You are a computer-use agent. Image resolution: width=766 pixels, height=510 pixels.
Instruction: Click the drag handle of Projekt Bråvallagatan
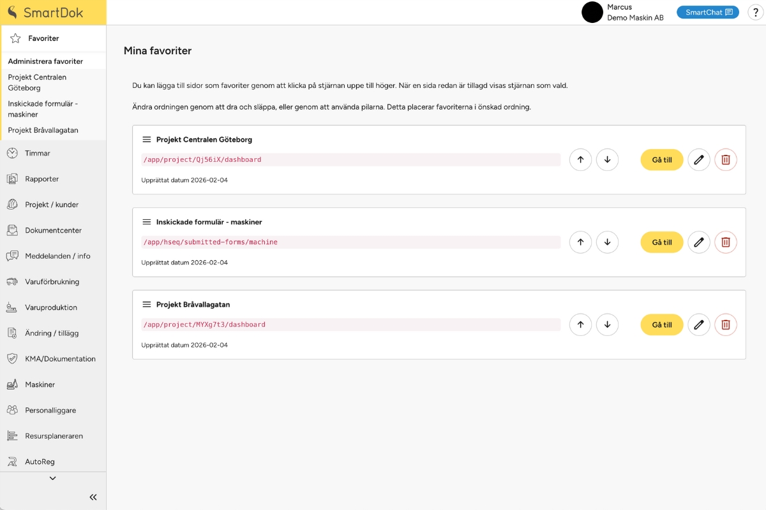(146, 305)
